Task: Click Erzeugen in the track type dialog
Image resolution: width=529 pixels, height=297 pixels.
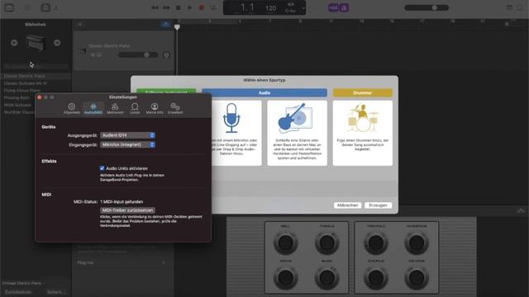Action: point(378,205)
